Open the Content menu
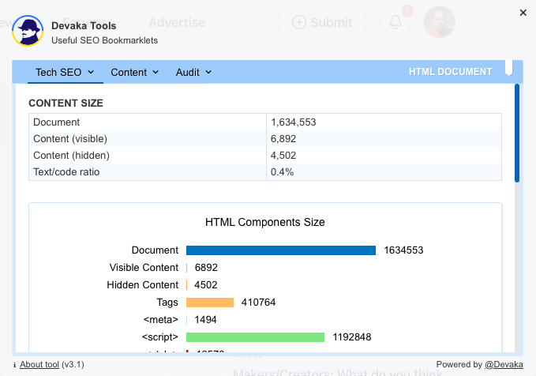The image size is (536, 376). point(135,72)
